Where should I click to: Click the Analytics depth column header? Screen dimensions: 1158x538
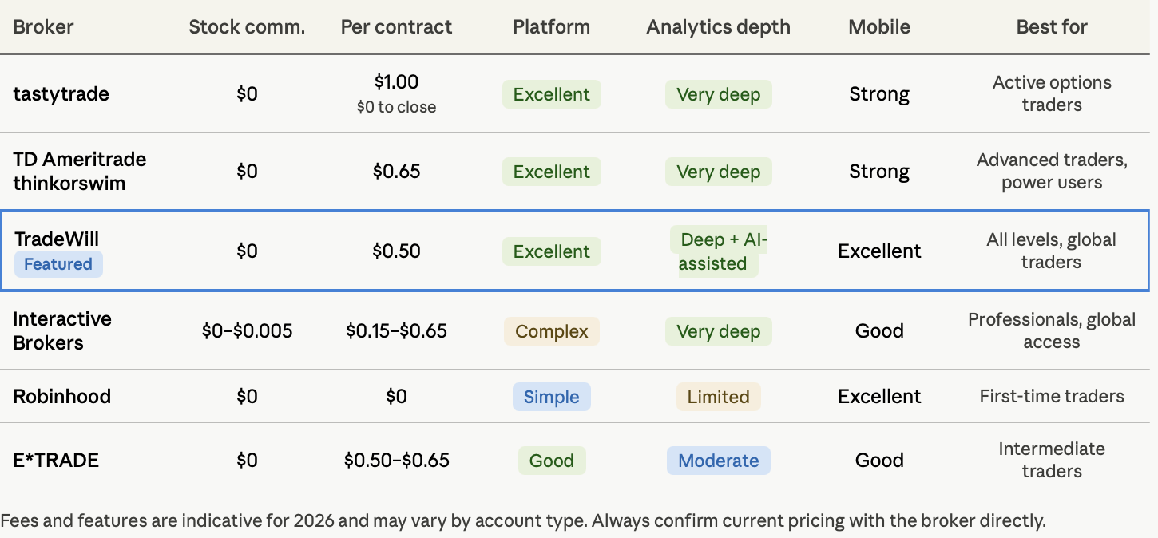[718, 26]
